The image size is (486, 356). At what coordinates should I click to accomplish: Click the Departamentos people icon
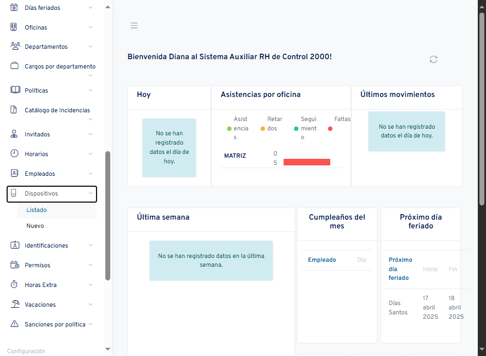pos(15,46)
